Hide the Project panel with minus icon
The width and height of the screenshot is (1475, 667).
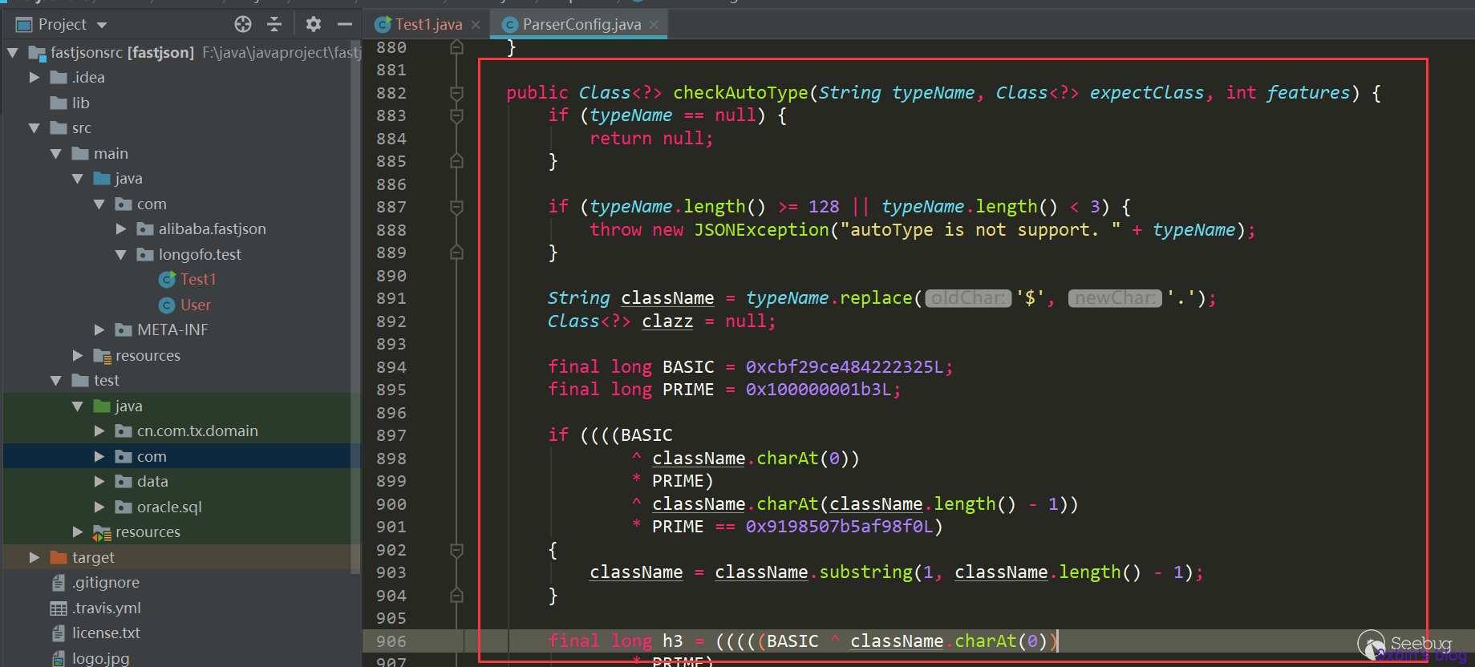tap(345, 24)
